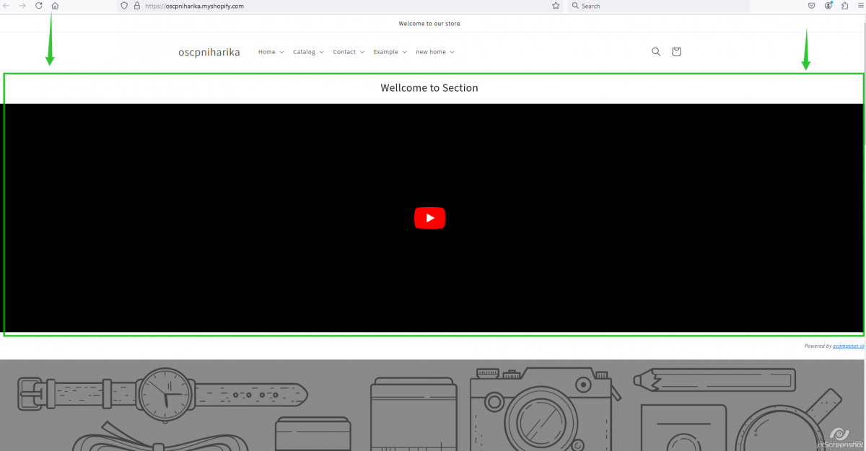Open the tracking protection shield
The height and width of the screenshot is (451, 866).
point(123,6)
